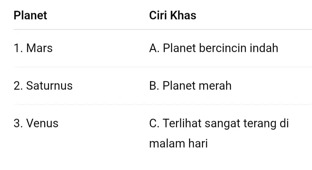Select the Mars row entry
This screenshot has width=312, height=170.
[33, 48]
